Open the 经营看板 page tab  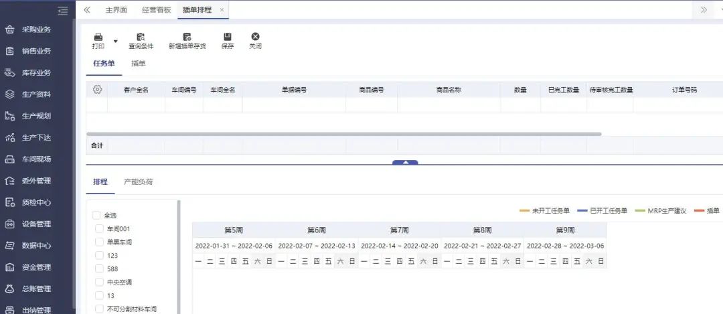157,10
